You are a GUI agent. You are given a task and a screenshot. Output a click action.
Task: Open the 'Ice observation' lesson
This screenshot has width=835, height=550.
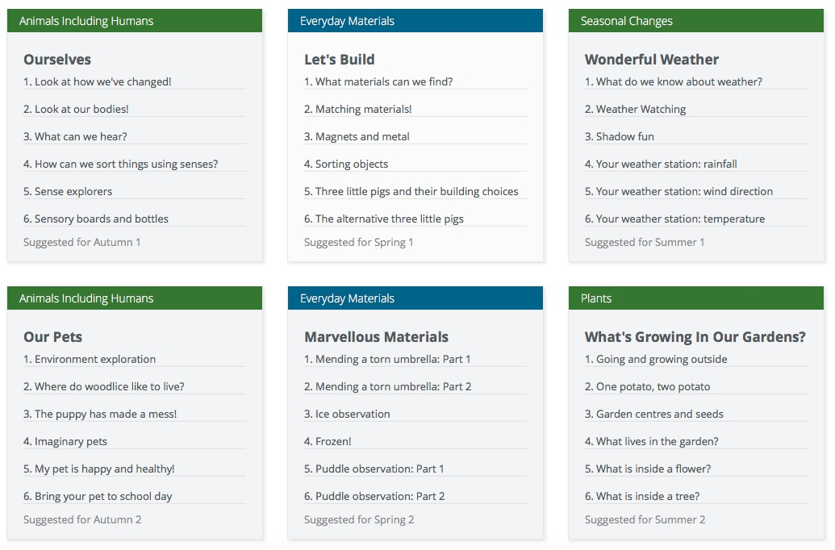pyautogui.click(x=347, y=415)
